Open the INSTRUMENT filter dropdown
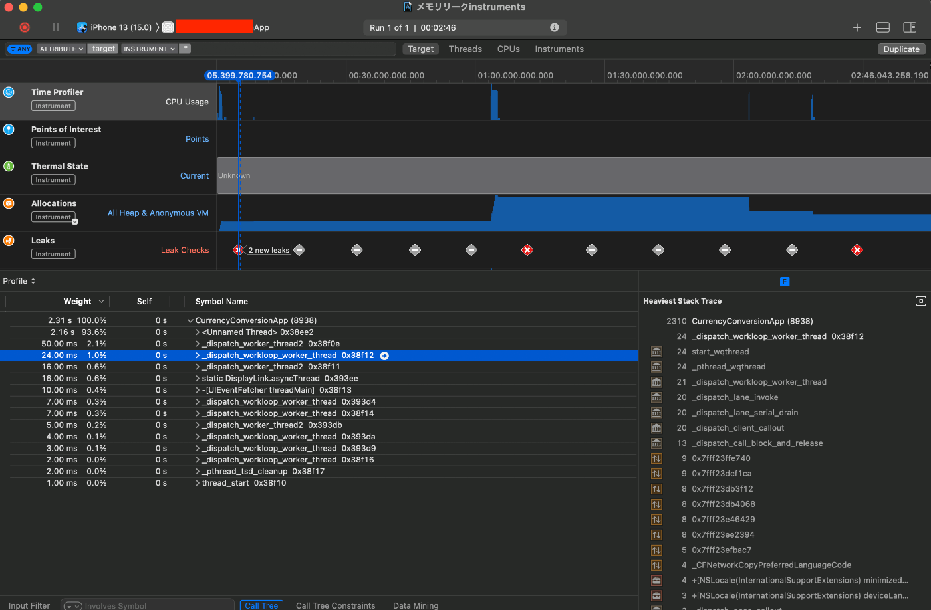 click(149, 49)
